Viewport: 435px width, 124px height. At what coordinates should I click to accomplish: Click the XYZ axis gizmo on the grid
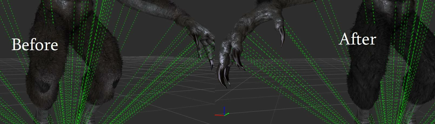click(x=222, y=112)
